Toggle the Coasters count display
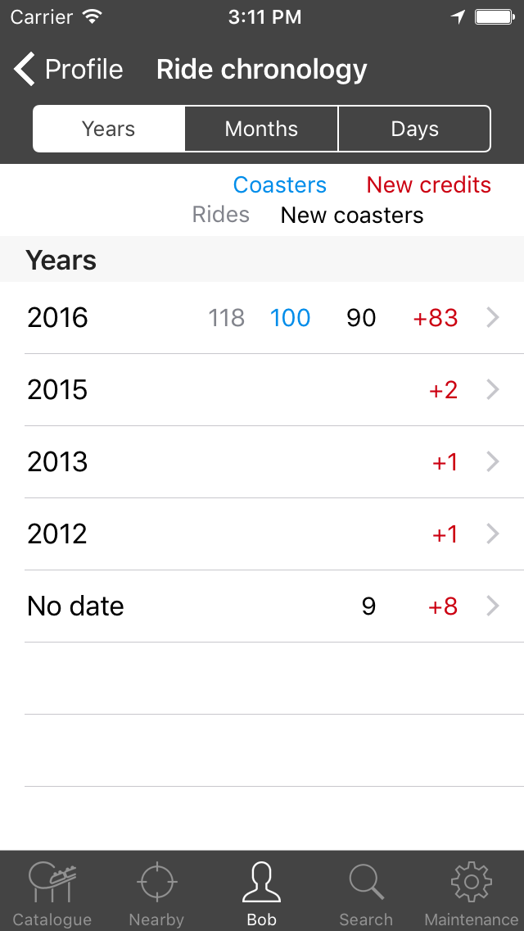This screenshot has height=931, width=524. [279, 185]
